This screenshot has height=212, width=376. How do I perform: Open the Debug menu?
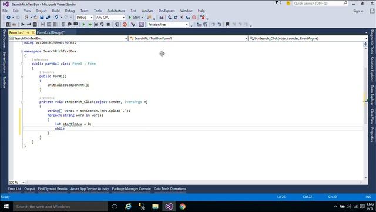70,11
